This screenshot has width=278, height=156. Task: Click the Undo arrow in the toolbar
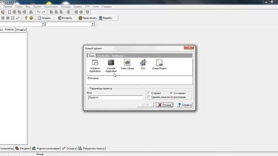click(x=39, y=12)
